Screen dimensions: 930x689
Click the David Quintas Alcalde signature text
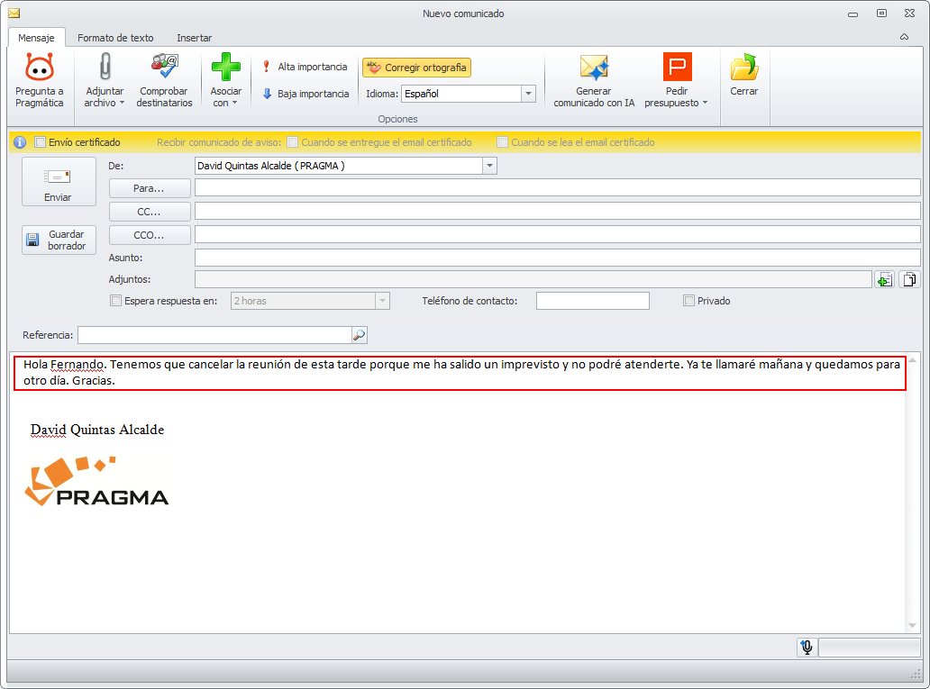click(x=97, y=430)
